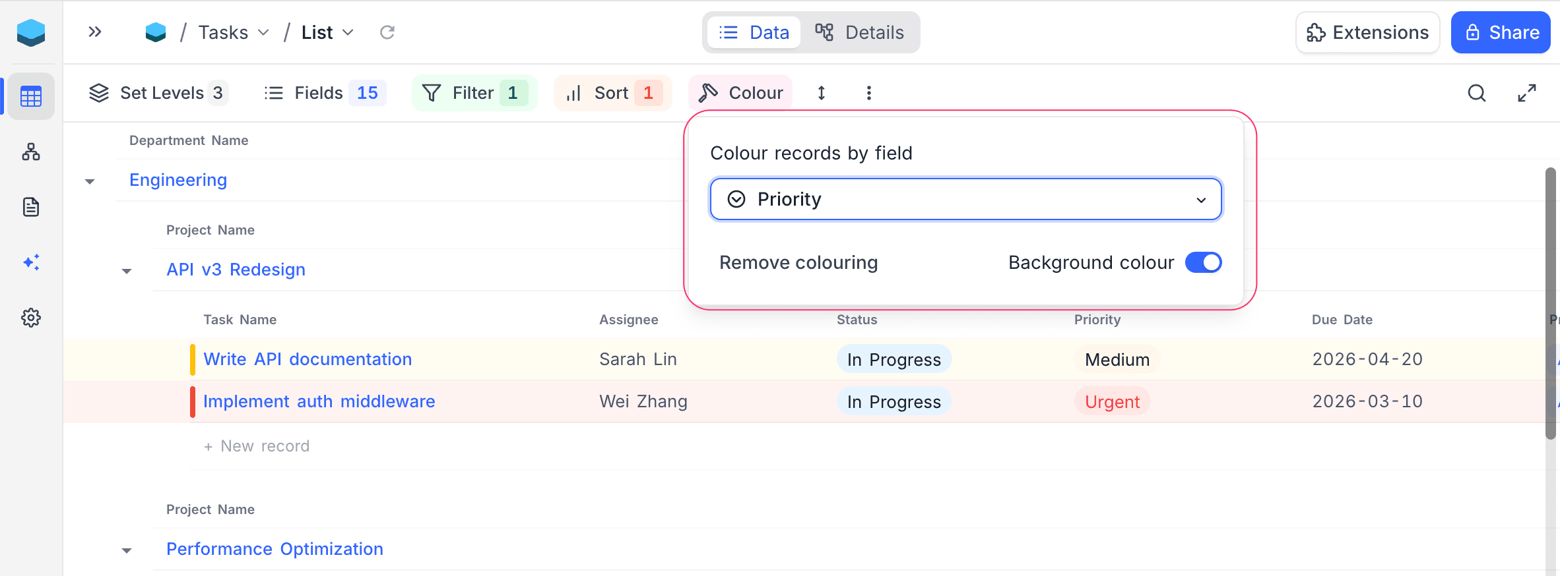The width and height of the screenshot is (1560, 576).
Task: Switch to the Details tab
Action: (x=860, y=32)
